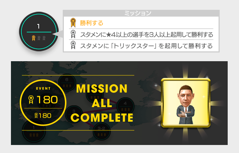Image resolution: width=239 pixels, height=153 pixels.
Task: Select map stage node 3-2
Action: click(101, 132)
